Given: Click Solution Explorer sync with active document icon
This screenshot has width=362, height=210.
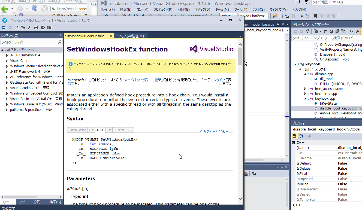Looking at the screenshot, I should [x=325, y=31].
